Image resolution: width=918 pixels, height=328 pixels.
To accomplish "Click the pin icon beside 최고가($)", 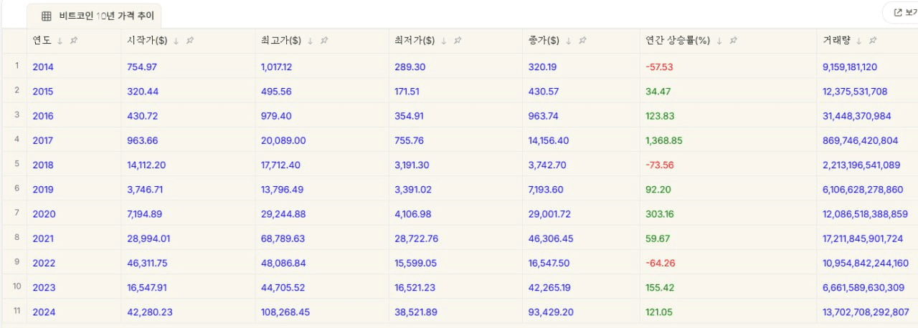I will pyautogui.click(x=324, y=41).
